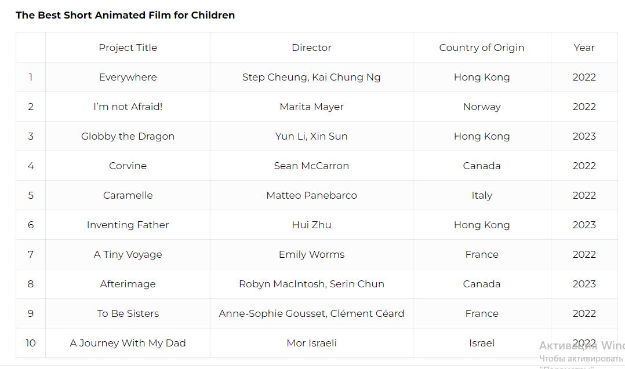Screen dimensions: 625x369
Task: Click director name 'Matteo Panebarco'
Action: [x=311, y=195]
